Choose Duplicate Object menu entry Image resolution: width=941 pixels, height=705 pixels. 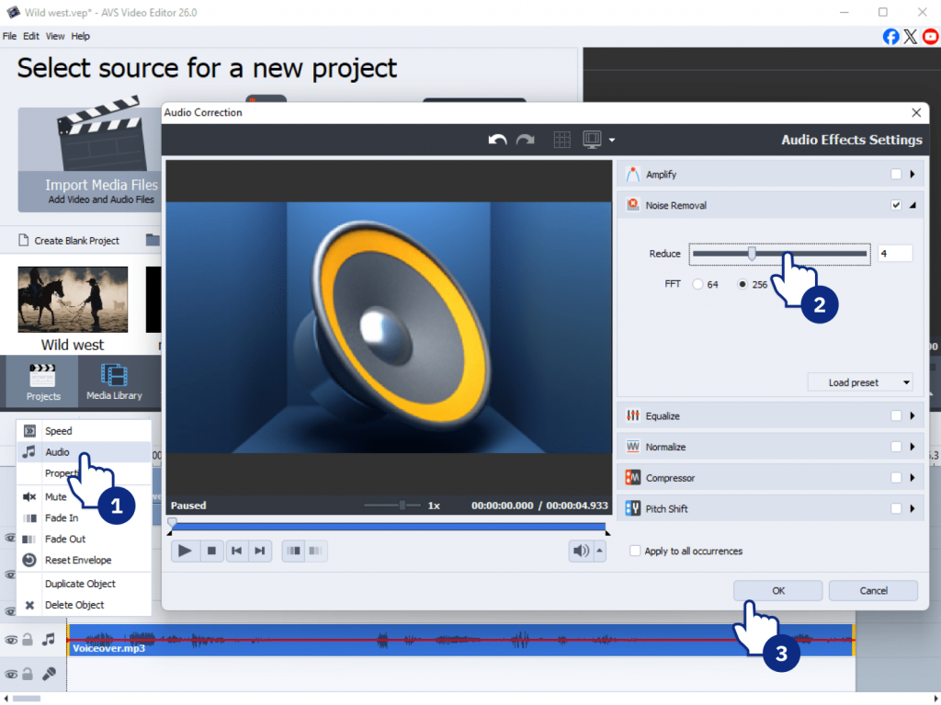84,584
